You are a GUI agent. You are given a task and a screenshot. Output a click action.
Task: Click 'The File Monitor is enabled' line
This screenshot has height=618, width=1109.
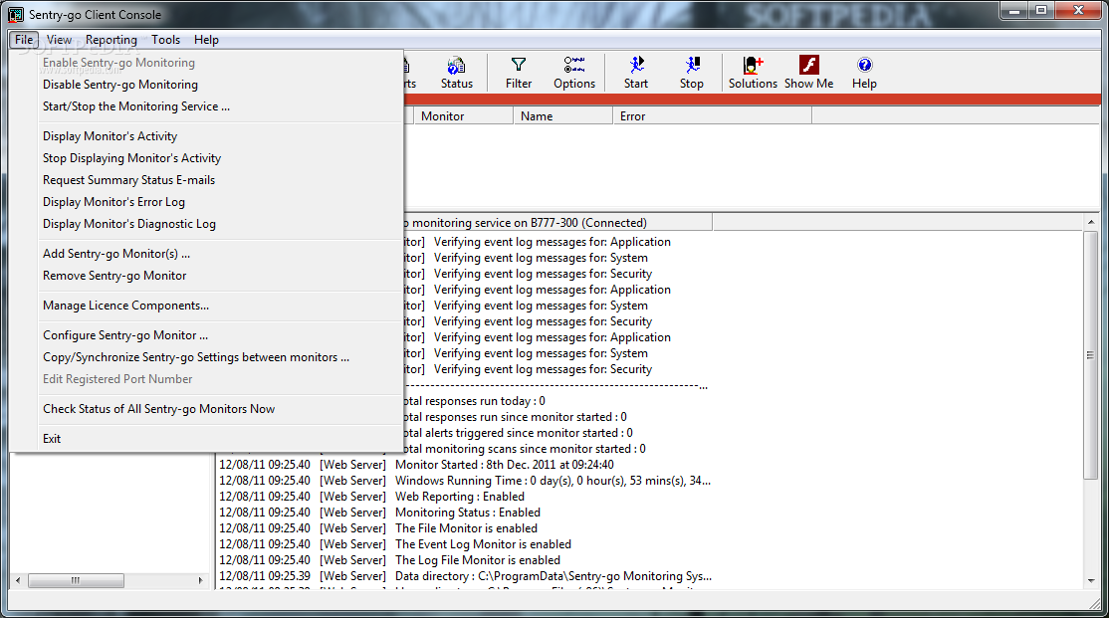pos(466,528)
